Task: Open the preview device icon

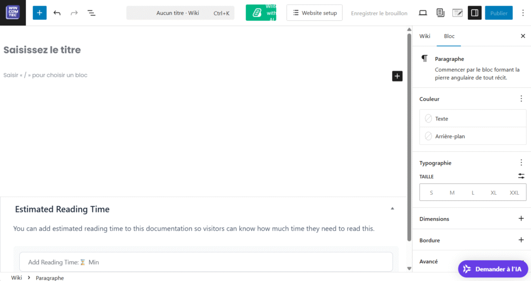Action: [x=423, y=13]
